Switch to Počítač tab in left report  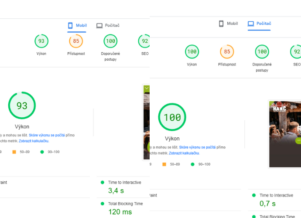(x=108, y=26)
